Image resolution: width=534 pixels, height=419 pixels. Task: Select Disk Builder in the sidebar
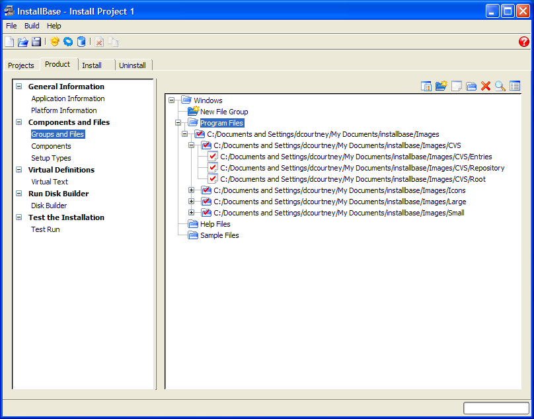(49, 206)
